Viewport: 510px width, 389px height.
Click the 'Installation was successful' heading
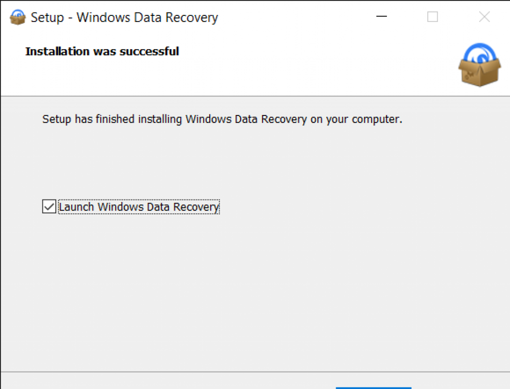(x=102, y=51)
